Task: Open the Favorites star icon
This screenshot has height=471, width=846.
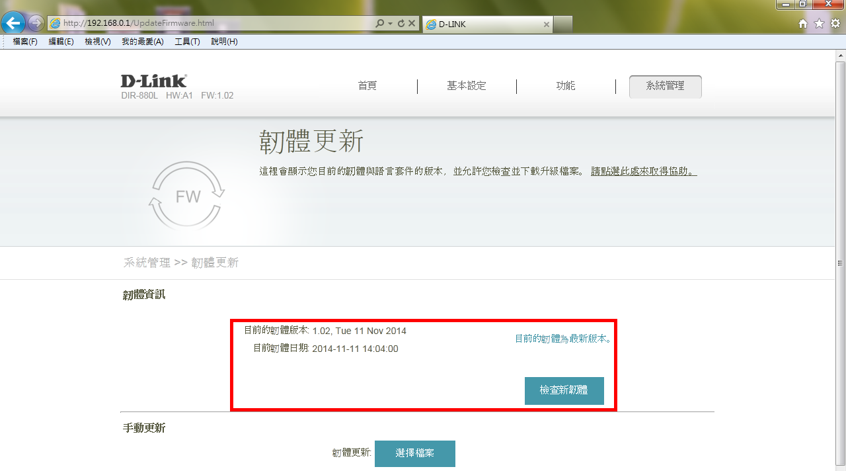Action: pos(819,24)
